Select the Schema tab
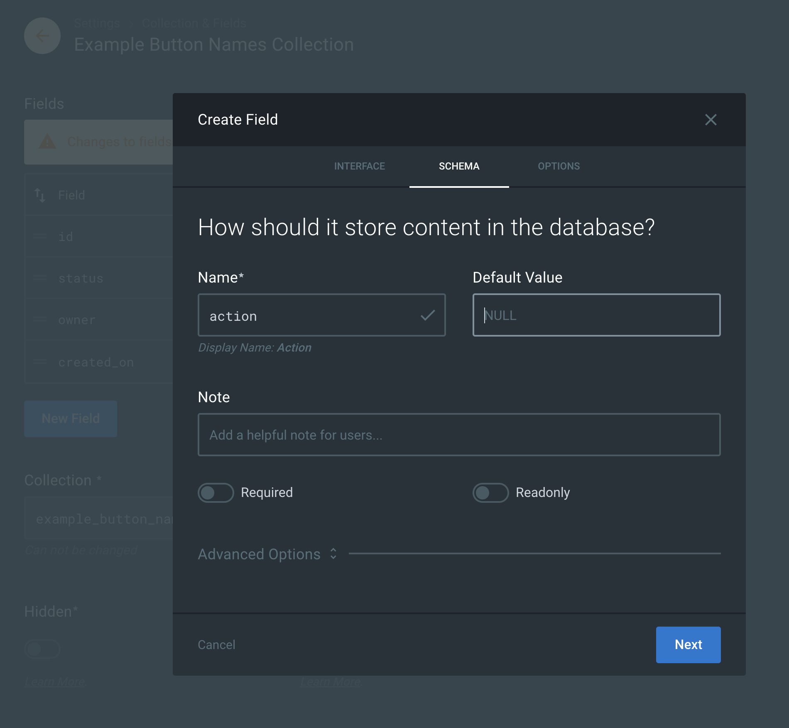 pyautogui.click(x=459, y=166)
